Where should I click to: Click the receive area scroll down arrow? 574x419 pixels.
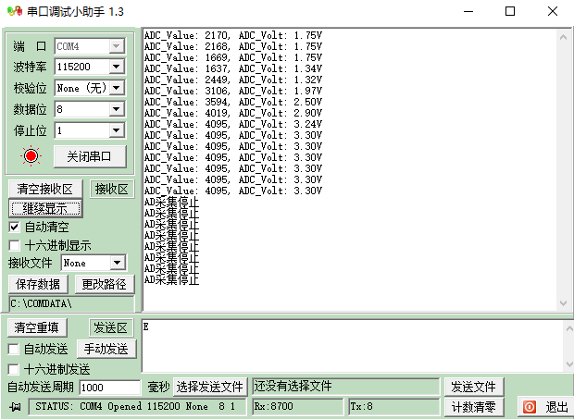click(564, 303)
